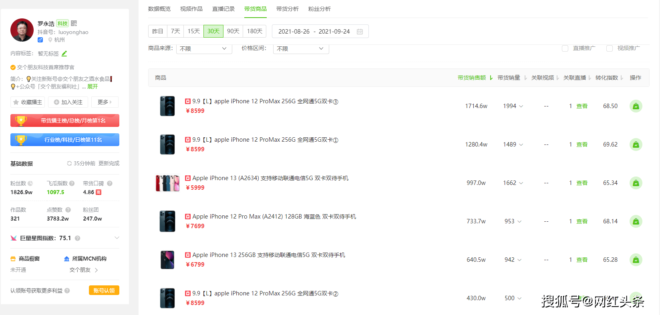Switch to the 数据概览 tab

159,9
